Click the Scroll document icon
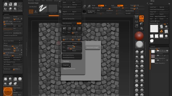This screenshot has height=96, width=172. (x=64, y=29)
